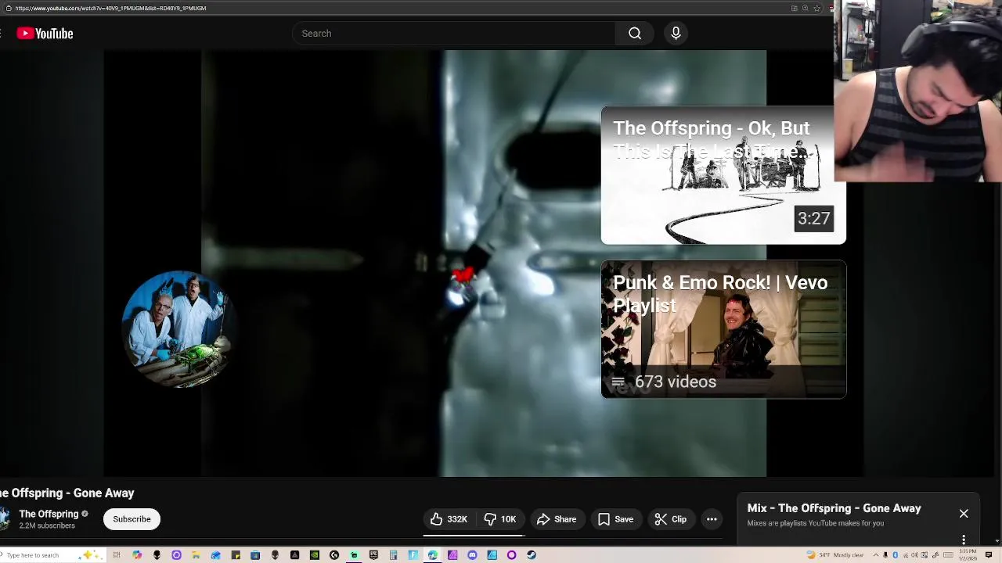Open more actions ellipsis next to Clip
The width and height of the screenshot is (1002, 563).
pos(712,519)
